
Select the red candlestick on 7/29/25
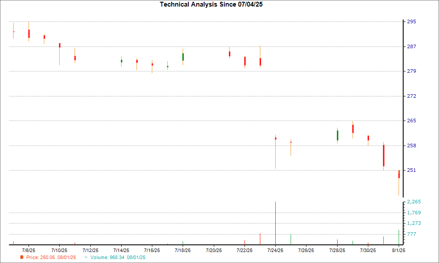pos(353,129)
